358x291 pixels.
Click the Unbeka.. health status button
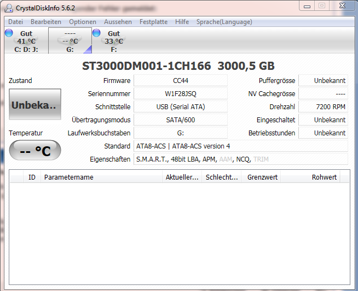tap(35, 104)
